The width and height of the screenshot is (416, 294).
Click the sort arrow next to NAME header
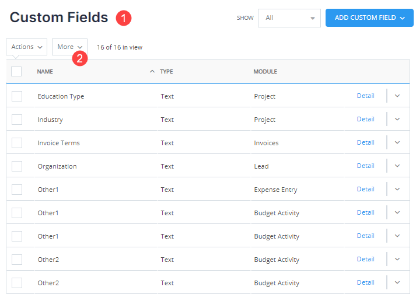152,71
